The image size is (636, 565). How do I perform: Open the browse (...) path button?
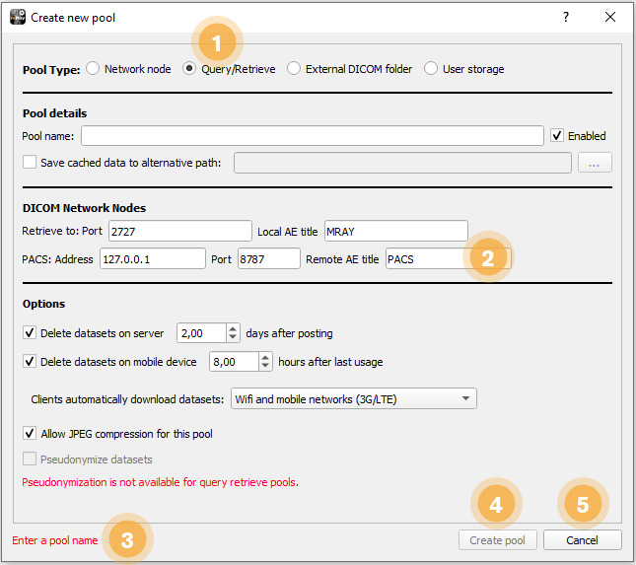pyautogui.click(x=595, y=163)
